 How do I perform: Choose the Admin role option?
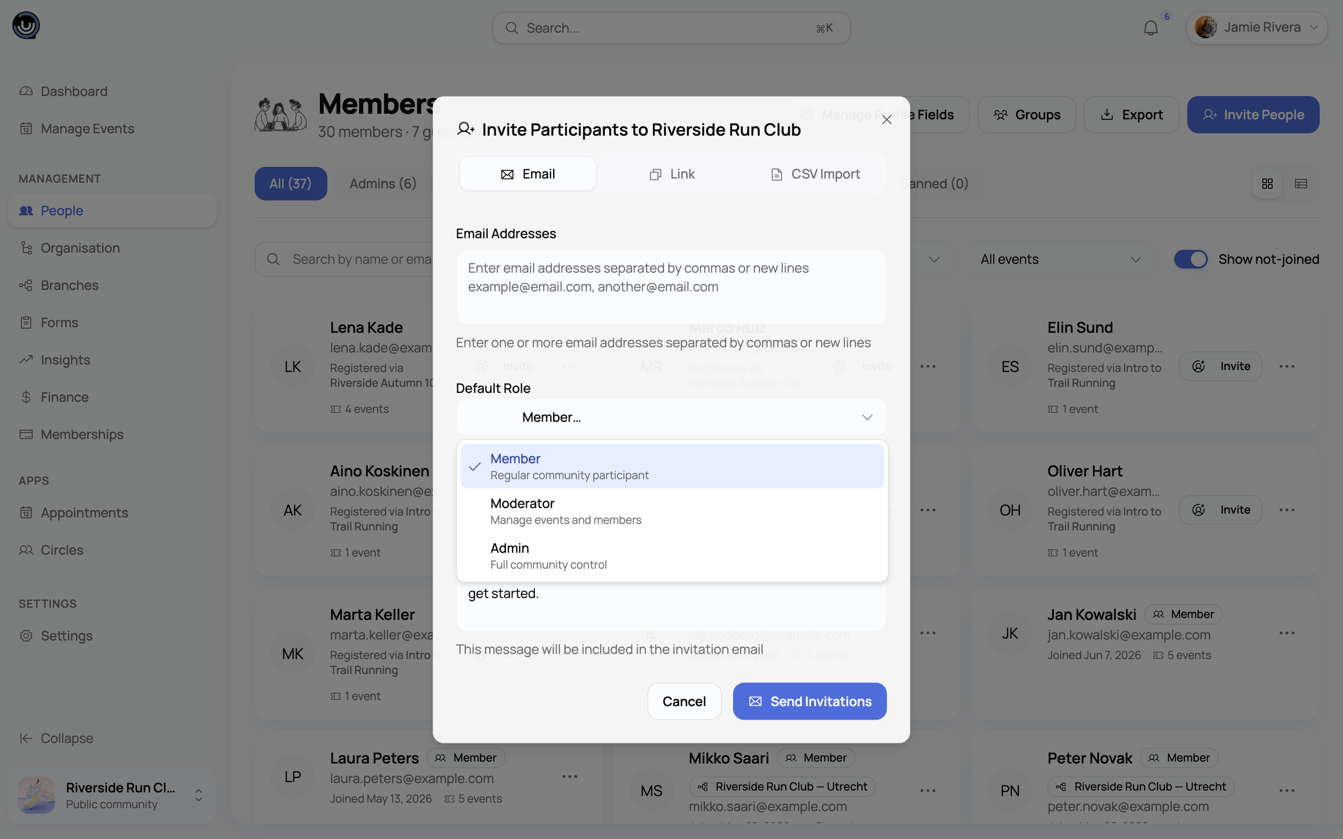[671, 556]
